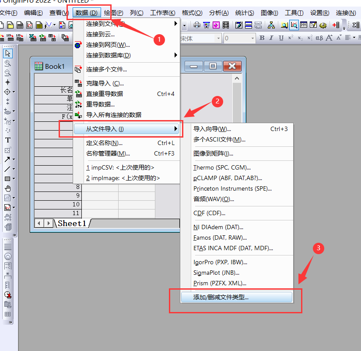Select the text T tool

(7, 140)
